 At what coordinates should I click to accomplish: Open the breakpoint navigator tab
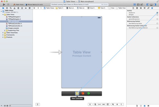(26, 8)
